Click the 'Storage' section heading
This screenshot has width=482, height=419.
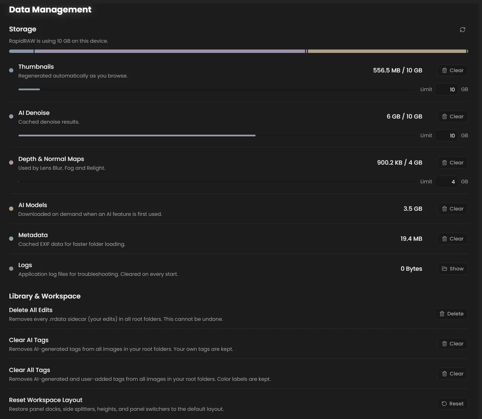pos(23,29)
